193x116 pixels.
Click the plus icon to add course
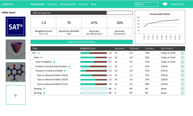tap(16, 95)
